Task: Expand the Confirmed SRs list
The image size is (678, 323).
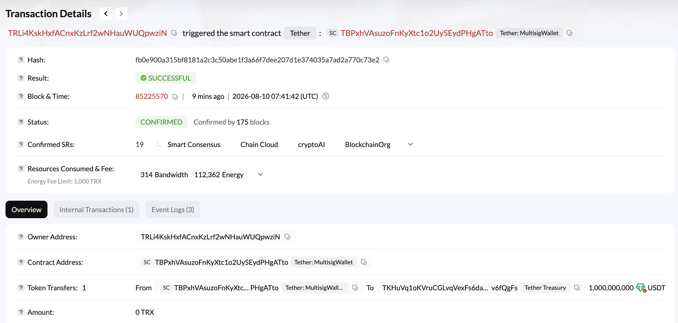Action: (410, 144)
